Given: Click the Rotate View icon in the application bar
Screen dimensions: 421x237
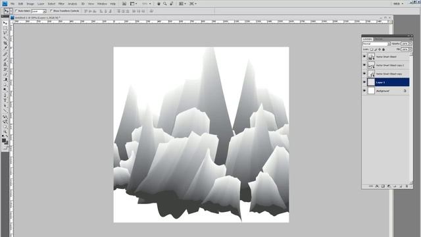Looking at the screenshot, I should tap(171, 4).
